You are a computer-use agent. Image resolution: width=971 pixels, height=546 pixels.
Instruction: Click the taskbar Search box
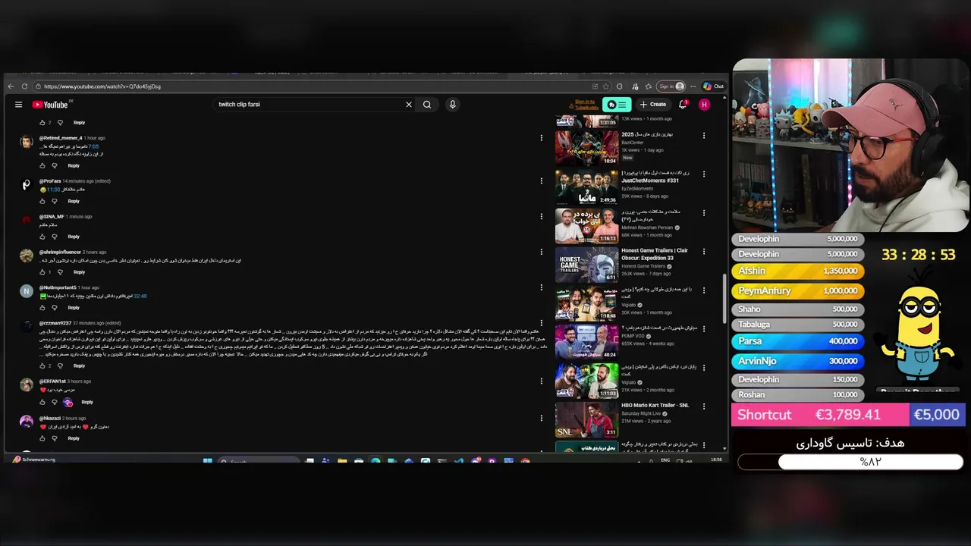pyautogui.click(x=258, y=461)
